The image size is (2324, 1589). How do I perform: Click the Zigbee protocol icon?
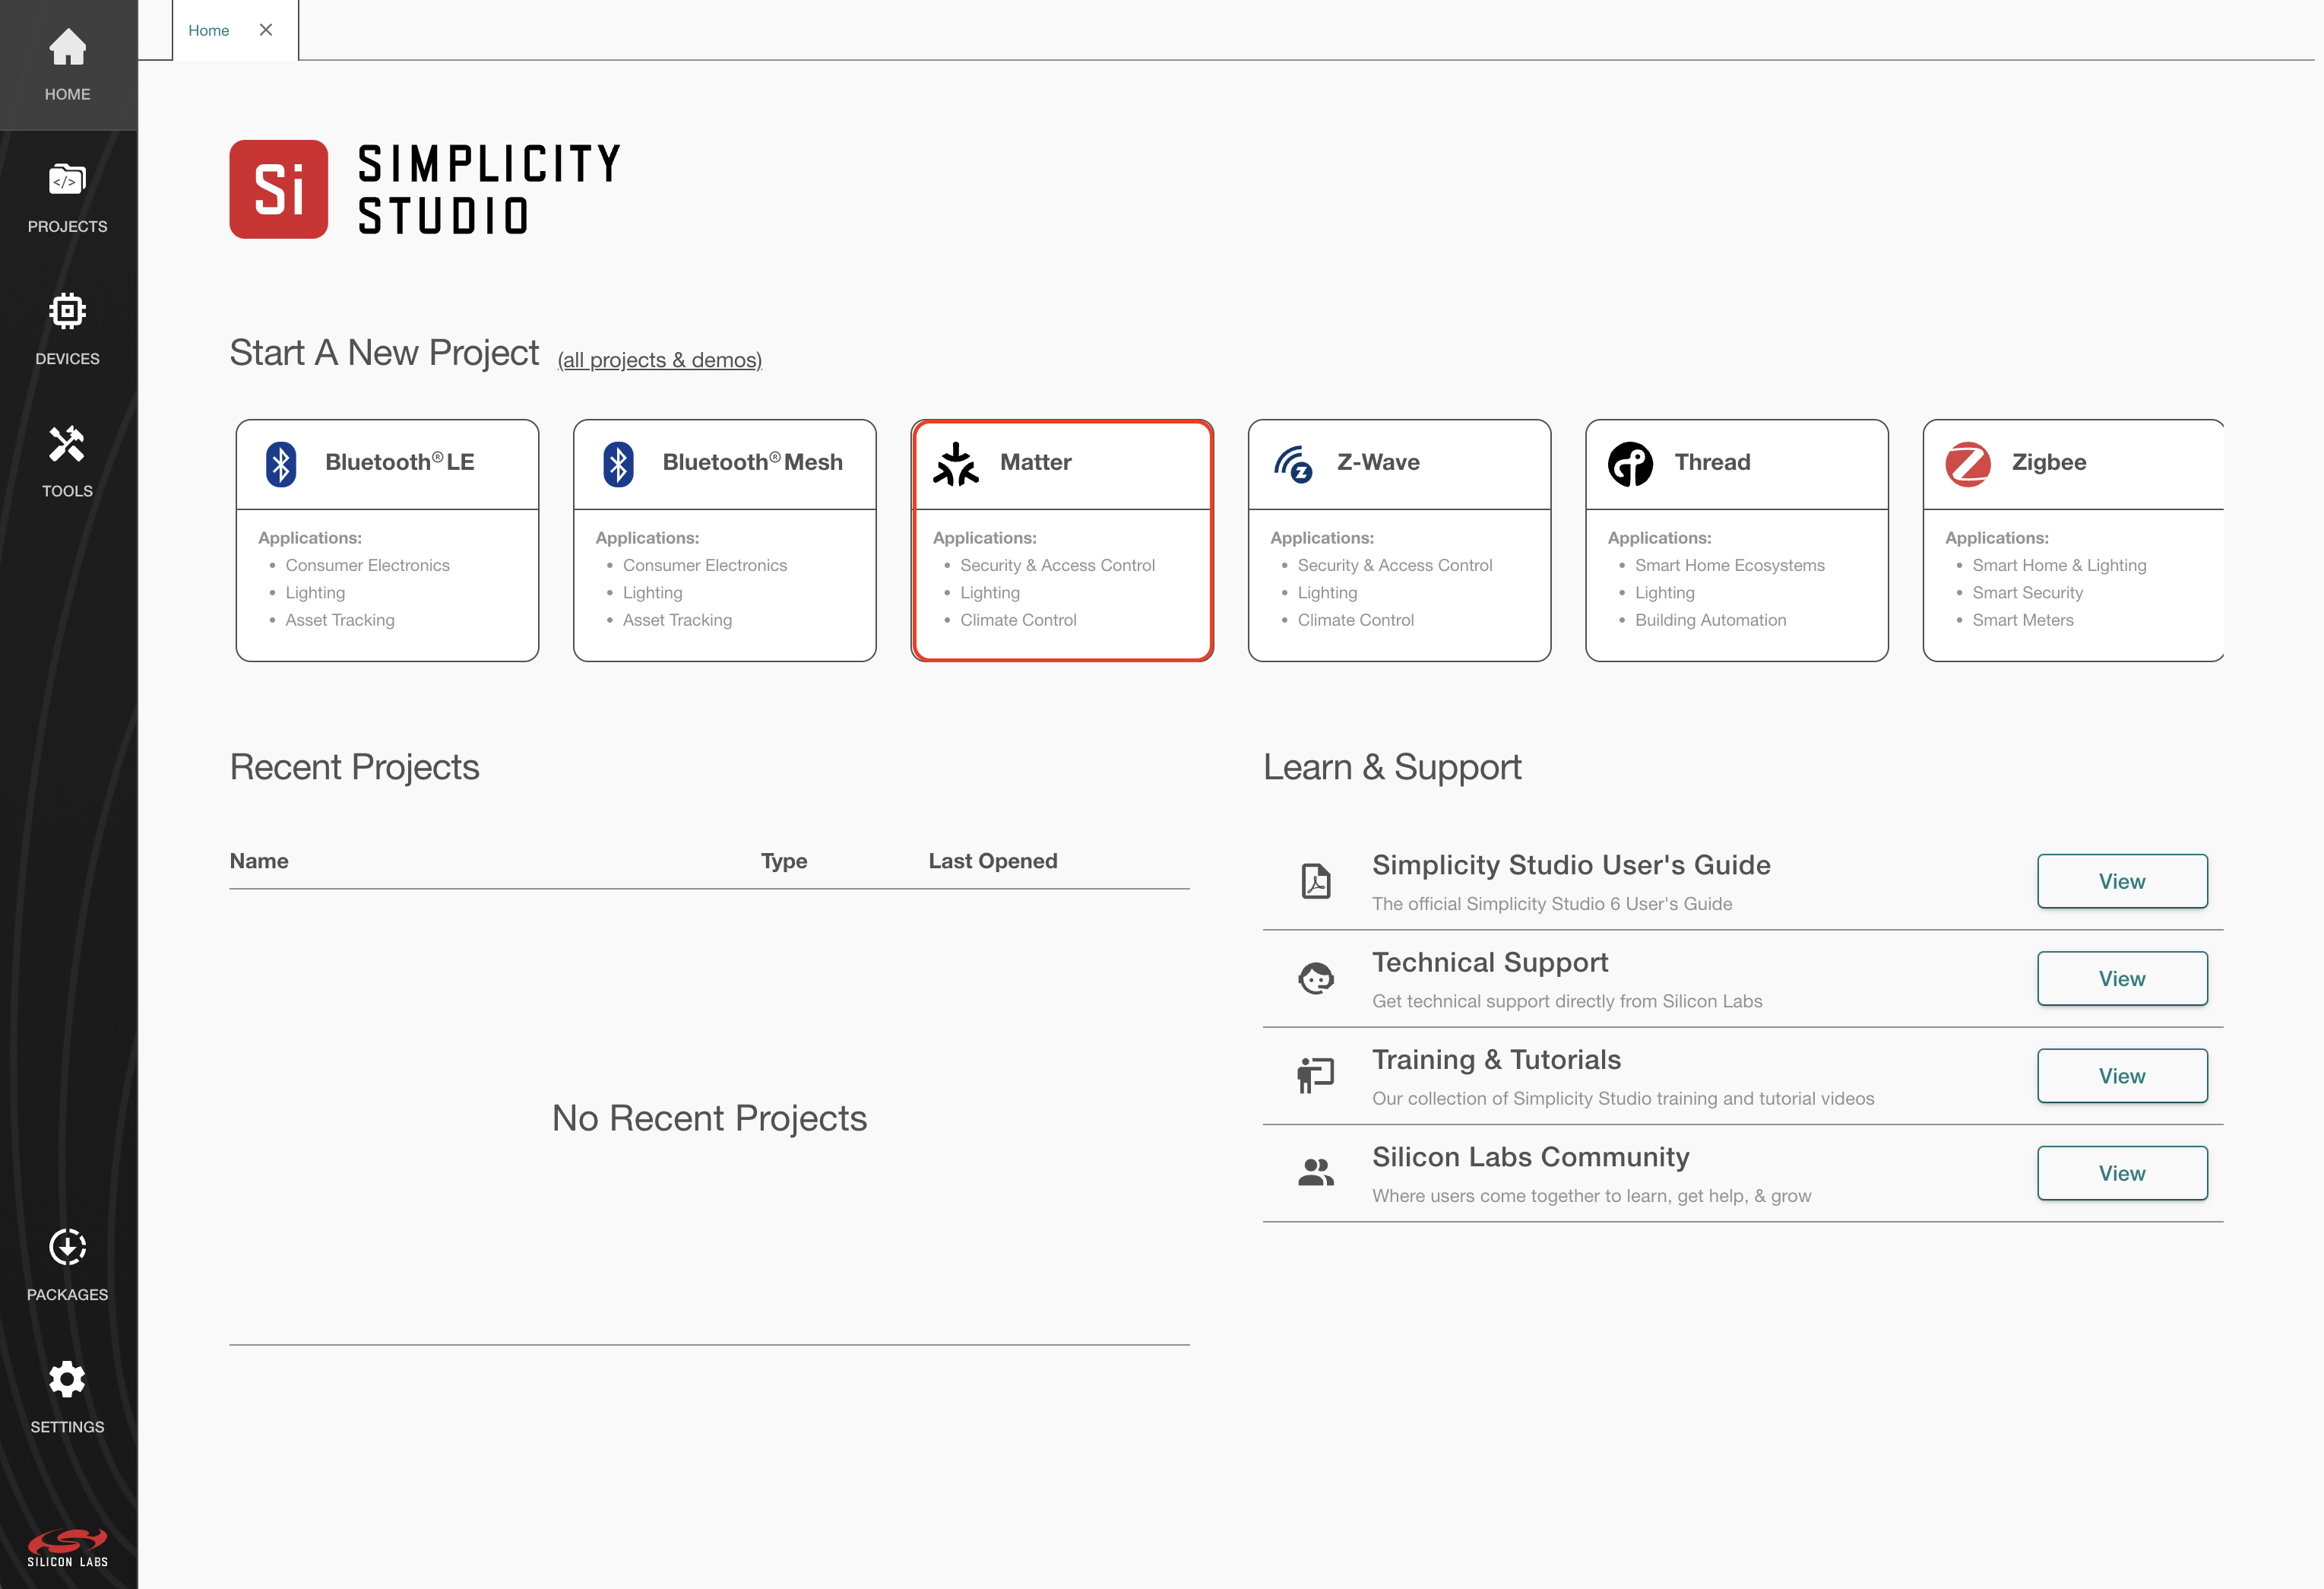(1968, 462)
